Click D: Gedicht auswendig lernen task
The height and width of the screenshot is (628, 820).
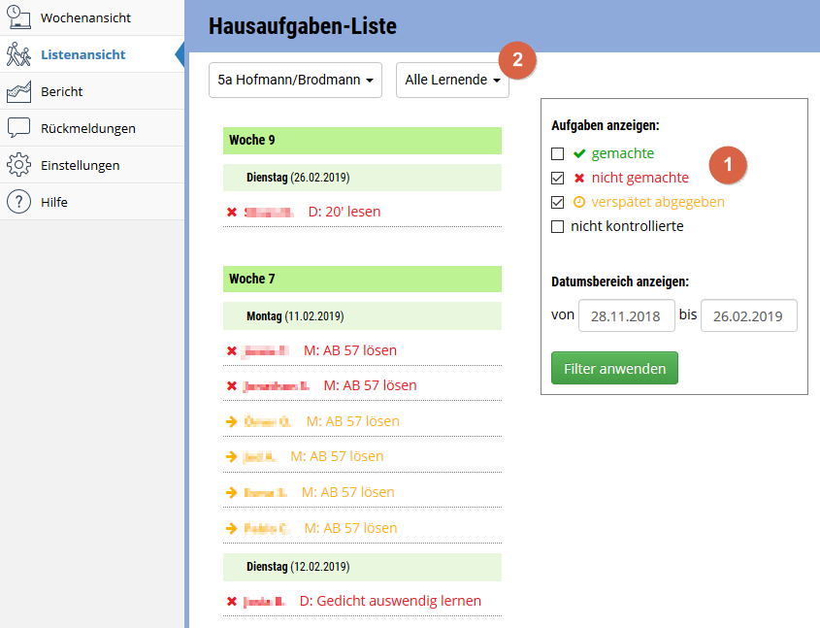[x=390, y=601]
